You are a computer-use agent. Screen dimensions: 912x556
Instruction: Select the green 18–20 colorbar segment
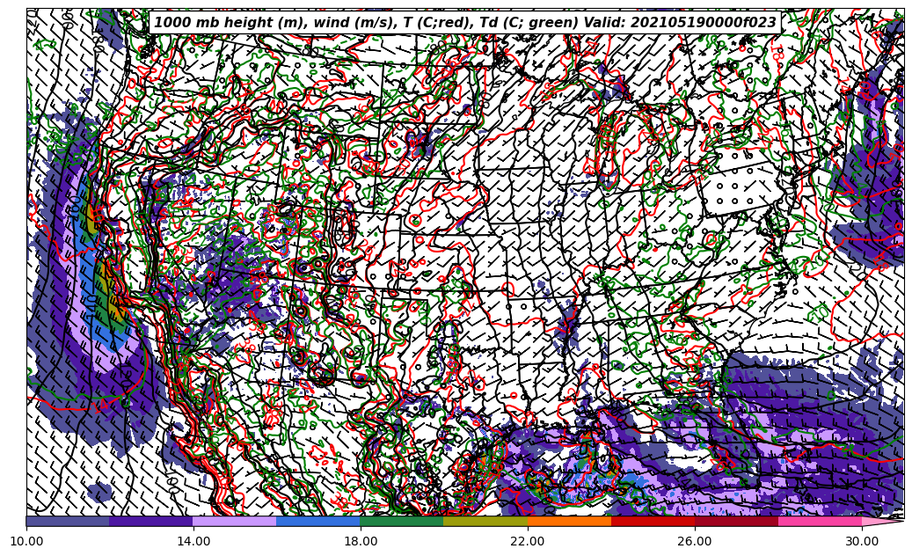(x=402, y=521)
